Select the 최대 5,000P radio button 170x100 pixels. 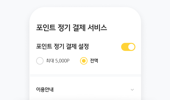pos(40,61)
